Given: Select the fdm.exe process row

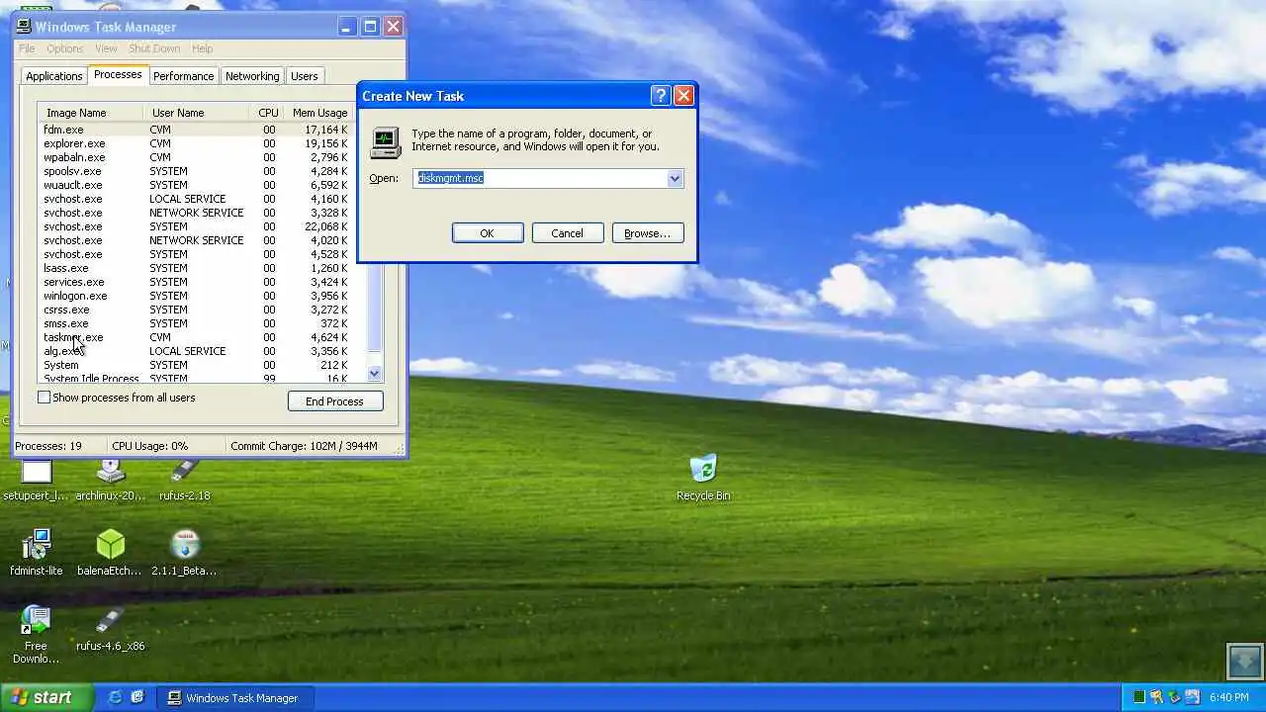Looking at the screenshot, I should [x=196, y=130].
